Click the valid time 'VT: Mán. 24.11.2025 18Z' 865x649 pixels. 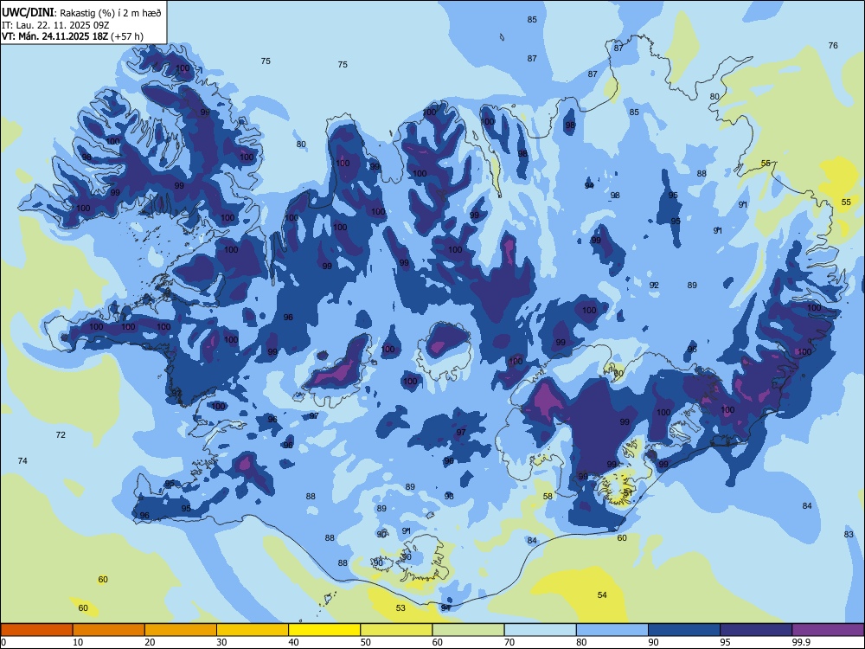pyautogui.click(x=55, y=36)
